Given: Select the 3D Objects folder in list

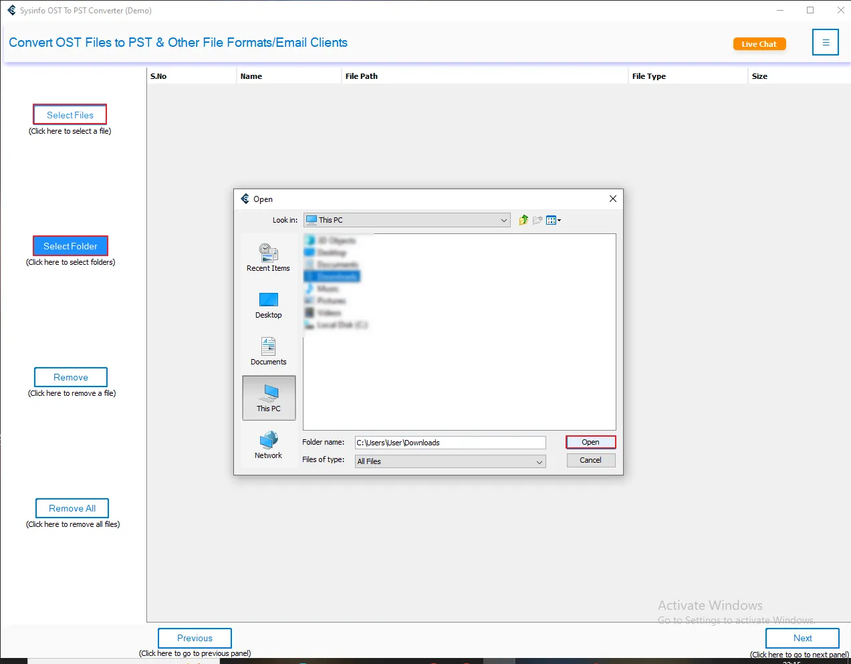Looking at the screenshot, I should (331, 240).
